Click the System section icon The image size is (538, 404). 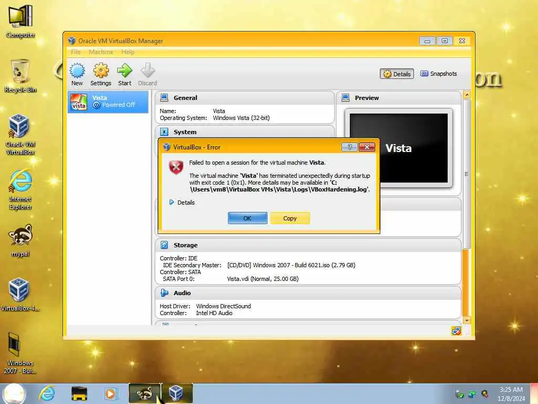(x=164, y=132)
